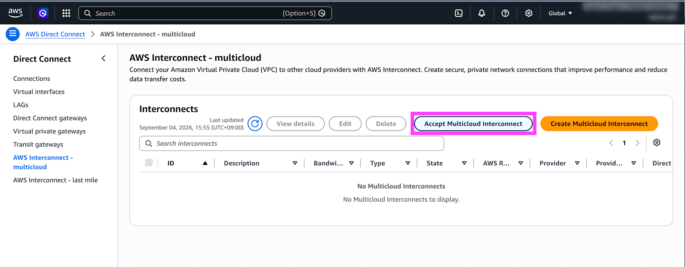Refresh the Interconnects table
This screenshot has width=685, height=267.
(x=255, y=124)
